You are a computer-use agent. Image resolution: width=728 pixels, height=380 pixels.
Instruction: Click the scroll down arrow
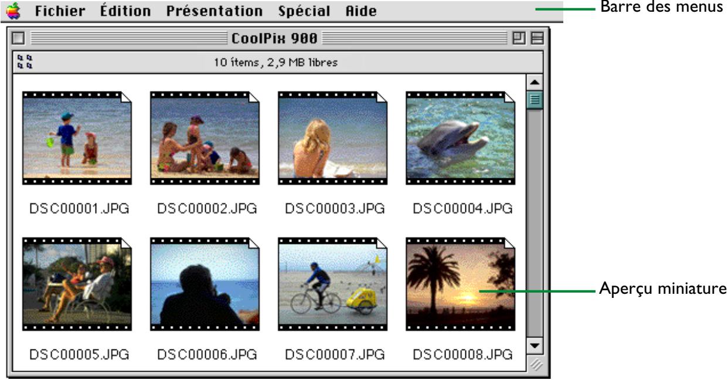click(x=534, y=347)
